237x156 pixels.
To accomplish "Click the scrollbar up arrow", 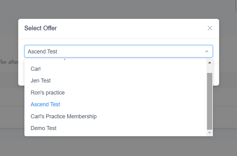I will pyautogui.click(x=209, y=62).
